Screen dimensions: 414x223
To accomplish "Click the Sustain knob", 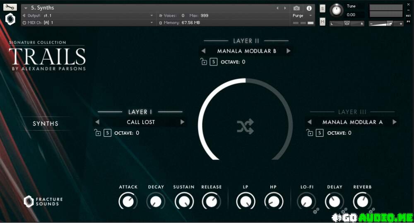I will tap(184, 201).
